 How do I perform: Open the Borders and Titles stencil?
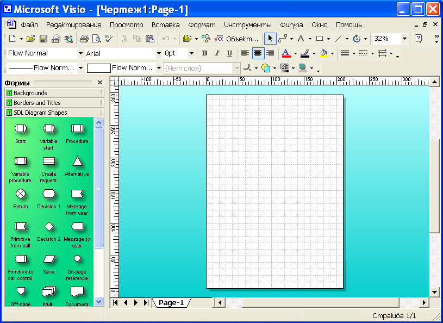pos(54,103)
